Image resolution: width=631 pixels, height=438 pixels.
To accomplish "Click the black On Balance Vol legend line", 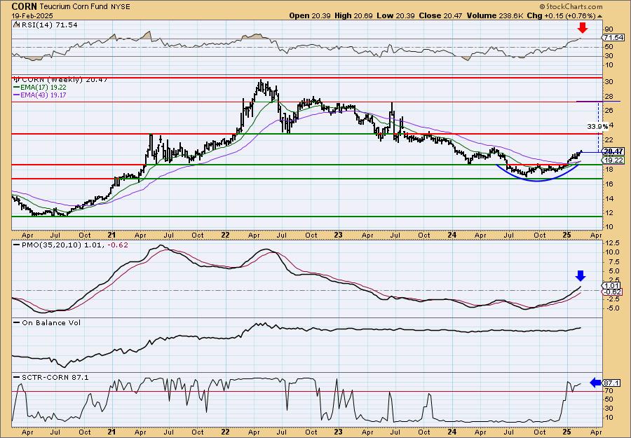I will pyautogui.click(x=17, y=322).
